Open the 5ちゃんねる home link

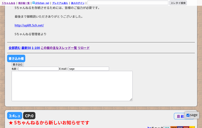(x=8, y=3)
